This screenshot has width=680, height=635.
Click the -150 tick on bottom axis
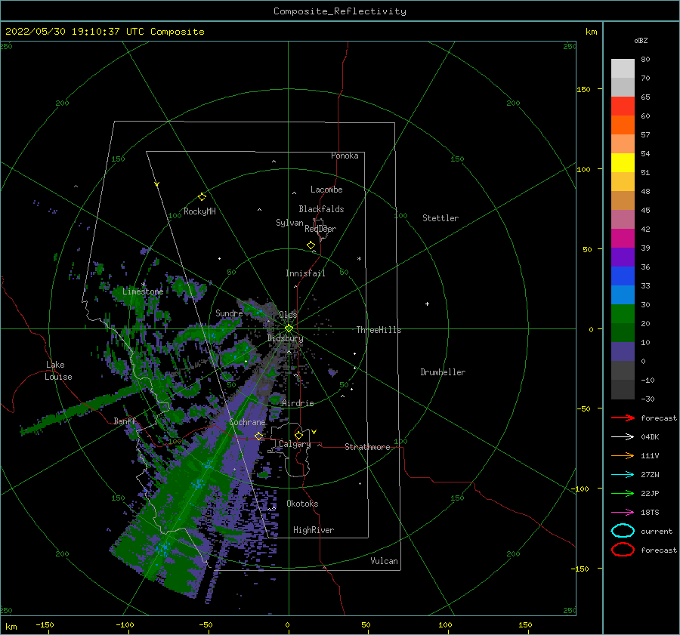[45, 624]
